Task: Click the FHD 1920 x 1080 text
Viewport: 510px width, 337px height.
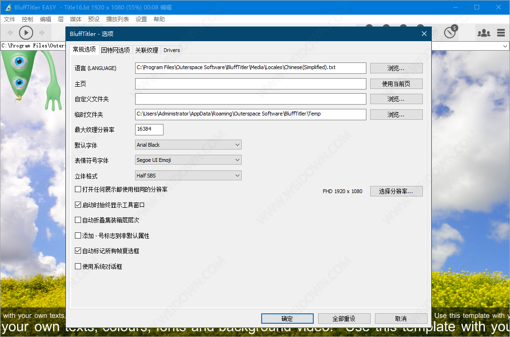Action: (x=343, y=191)
